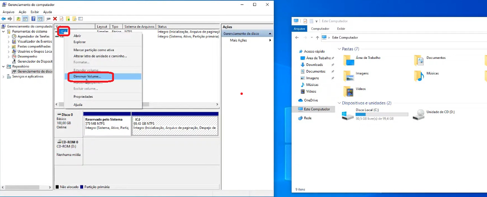Expand the Pastas compartilhadas node
Viewport: 487px width, 197px height.
[9, 47]
